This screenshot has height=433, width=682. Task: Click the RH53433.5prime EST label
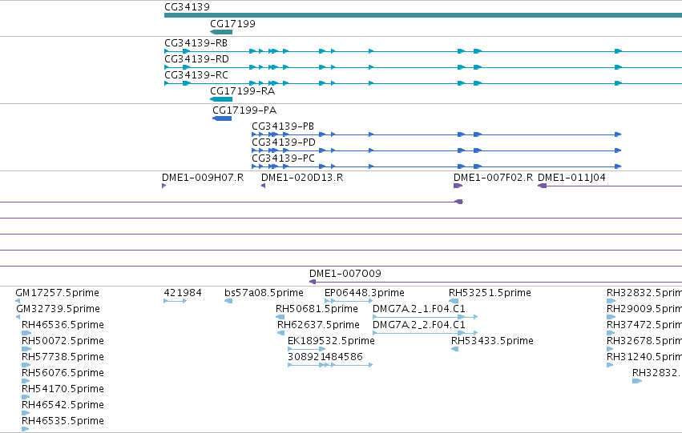[492, 341]
